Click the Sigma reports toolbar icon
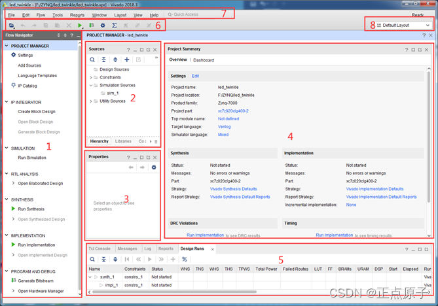The width and height of the screenshot is (438, 306). [115, 25]
